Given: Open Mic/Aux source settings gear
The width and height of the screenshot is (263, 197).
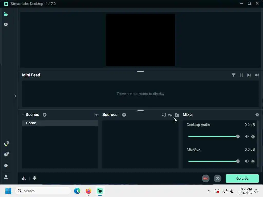Looking at the screenshot, I should click(x=253, y=161).
